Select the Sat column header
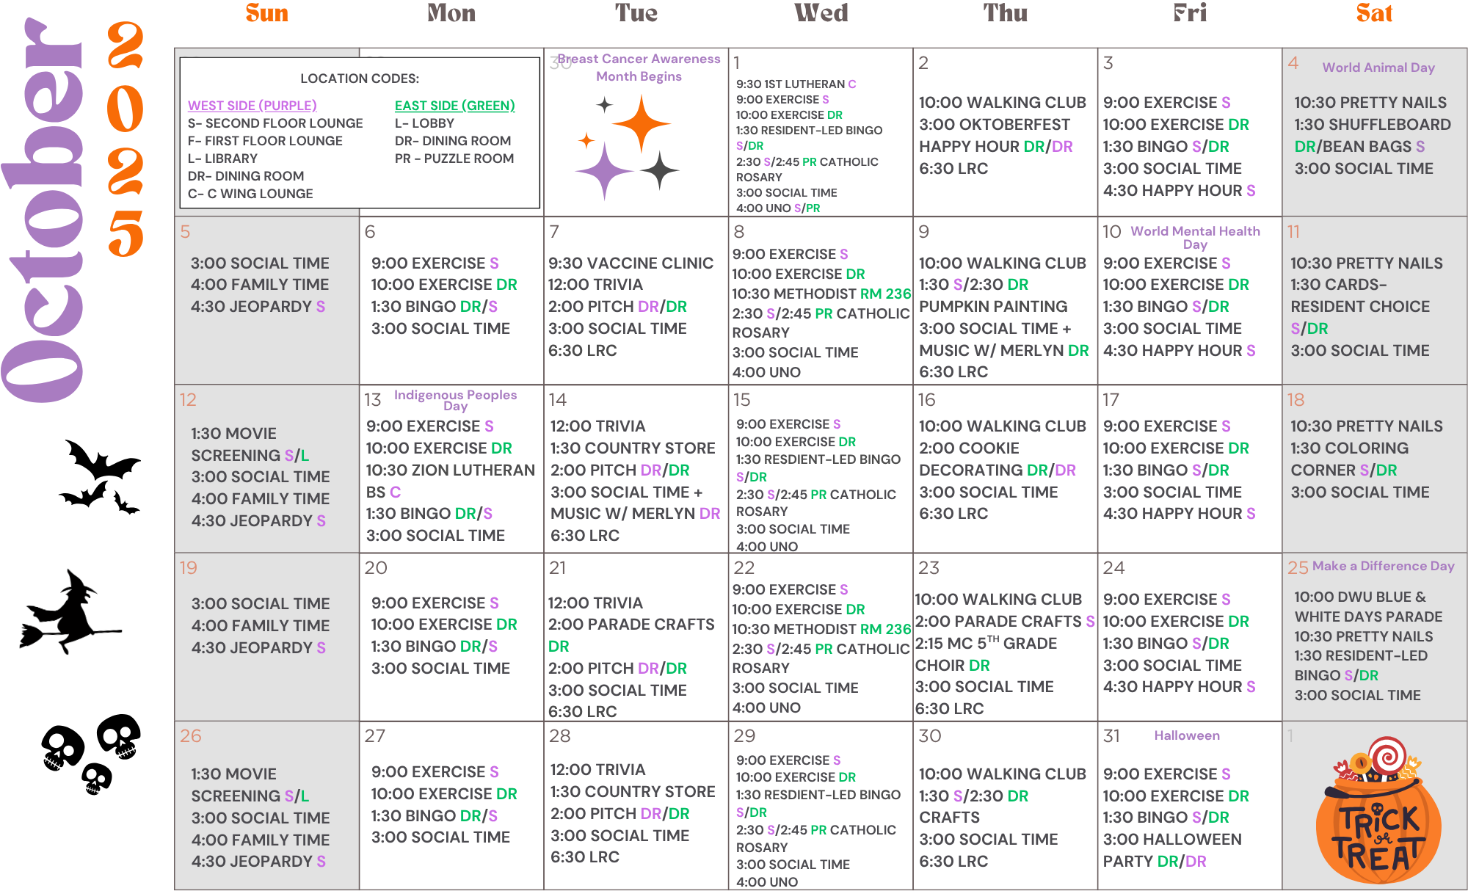The width and height of the screenshot is (1468, 891). point(1374,13)
